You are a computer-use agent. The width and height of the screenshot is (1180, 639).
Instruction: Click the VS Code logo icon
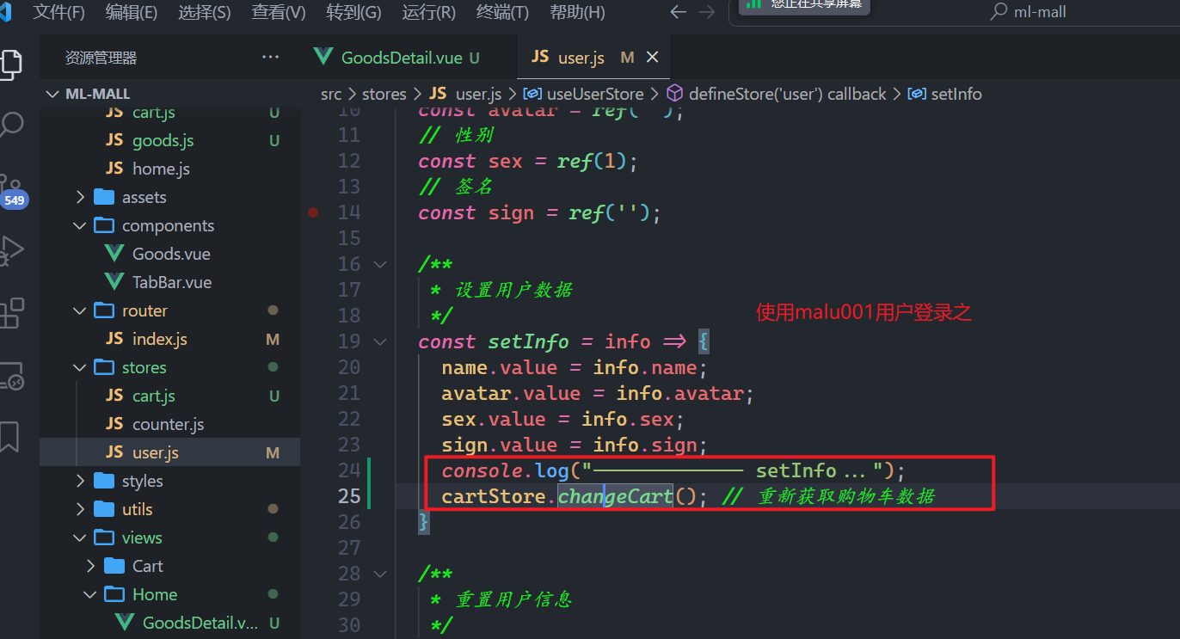tap(7, 12)
